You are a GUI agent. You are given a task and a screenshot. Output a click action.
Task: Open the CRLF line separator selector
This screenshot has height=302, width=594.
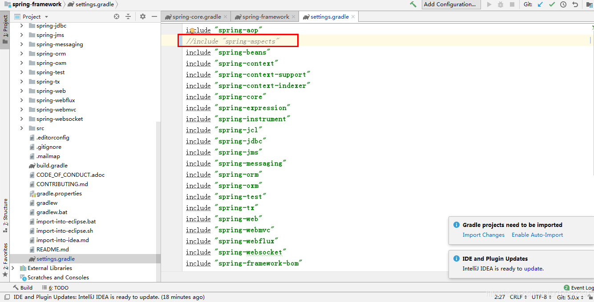tap(518, 297)
